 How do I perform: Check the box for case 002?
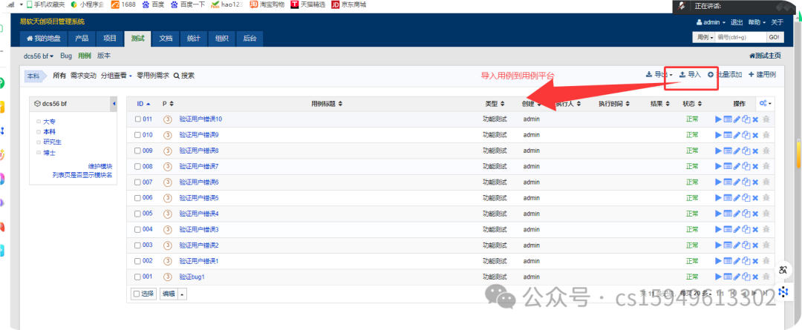tap(137, 261)
